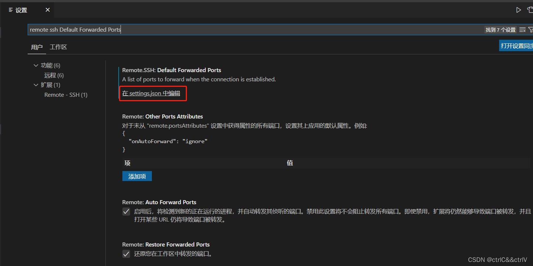Click the Run triangle icon at top right
Viewport: 533px width, 266px height.
(519, 10)
